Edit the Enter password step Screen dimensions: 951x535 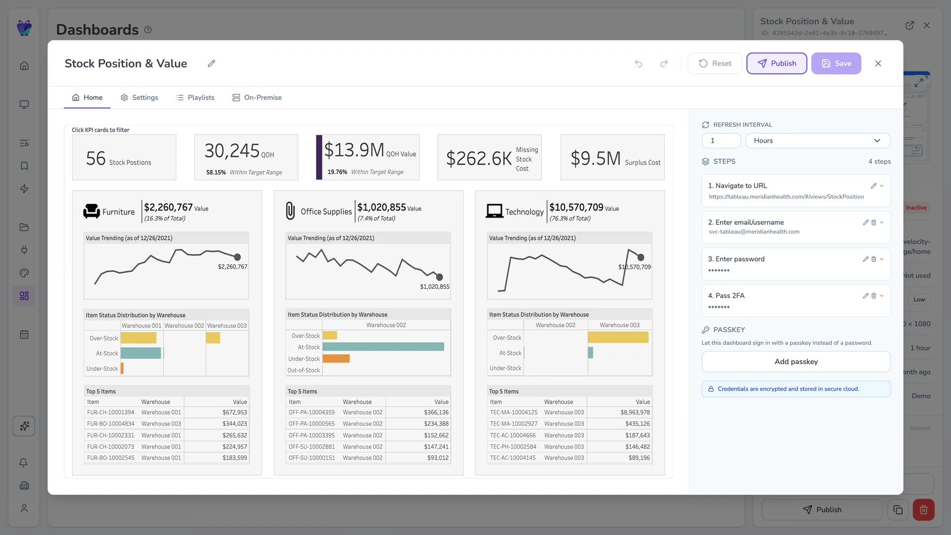click(865, 259)
